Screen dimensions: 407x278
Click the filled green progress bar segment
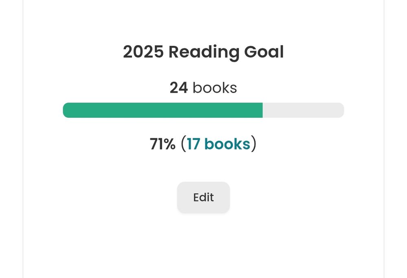click(x=163, y=110)
